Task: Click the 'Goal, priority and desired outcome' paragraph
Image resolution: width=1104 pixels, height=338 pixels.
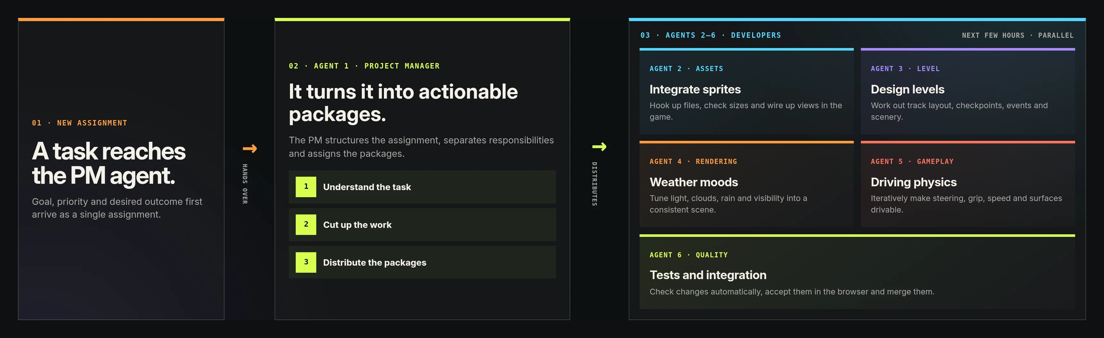Action: tap(117, 208)
